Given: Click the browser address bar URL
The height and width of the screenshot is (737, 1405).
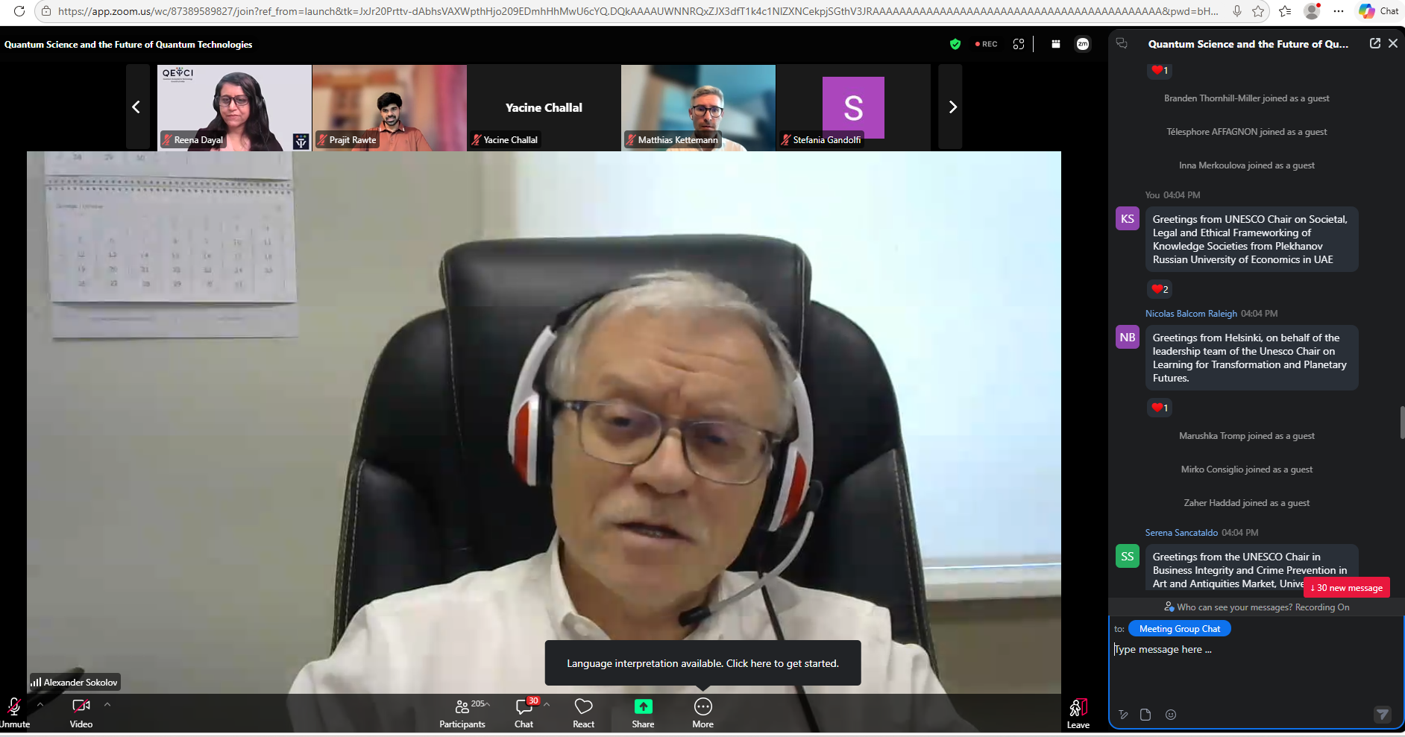Looking at the screenshot, I should coord(638,11).
